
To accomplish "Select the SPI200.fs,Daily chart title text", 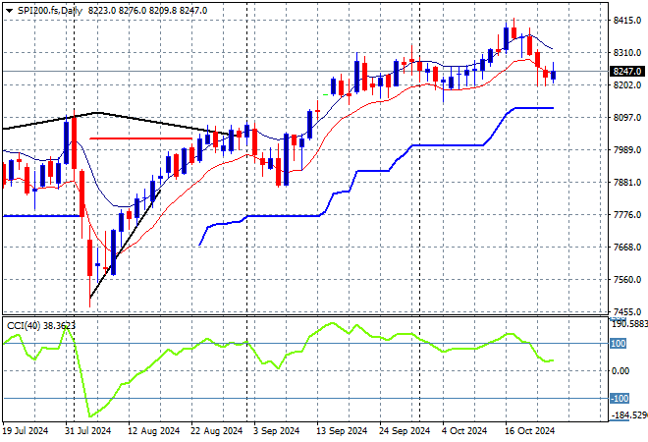I will [50, 11].
